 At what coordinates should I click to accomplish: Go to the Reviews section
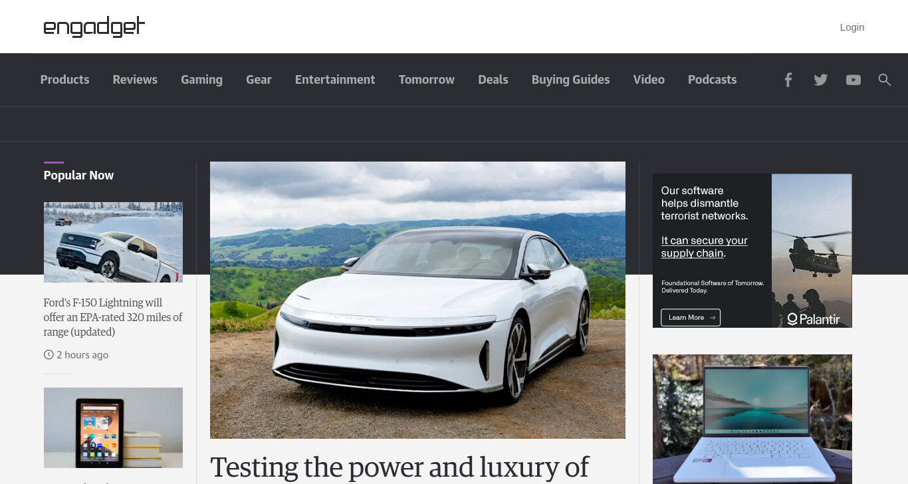coord(135,80)
